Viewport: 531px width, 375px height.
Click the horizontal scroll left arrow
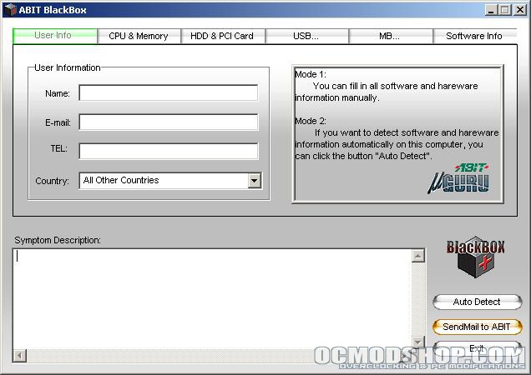pos(20,356)
